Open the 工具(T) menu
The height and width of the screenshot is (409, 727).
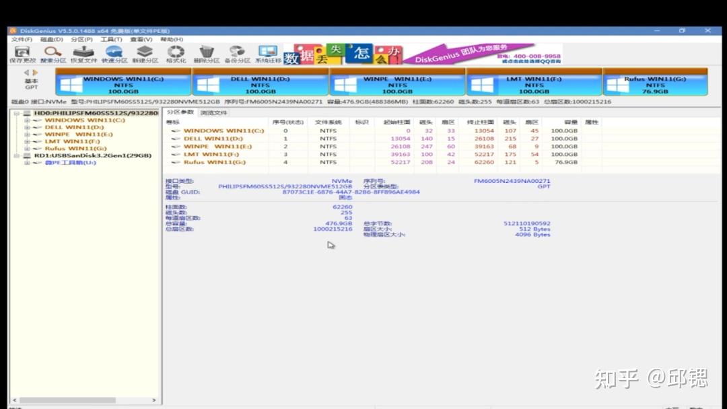click(111, 40)
